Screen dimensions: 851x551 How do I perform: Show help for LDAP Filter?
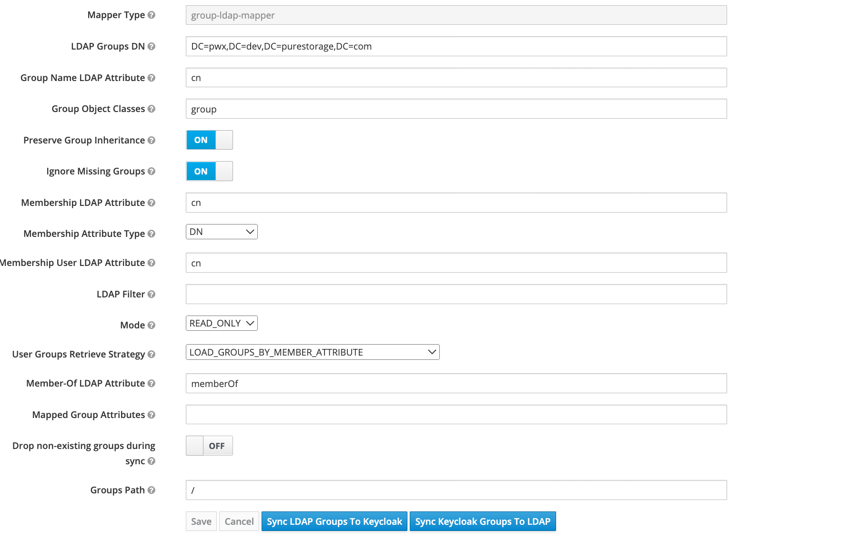click(152, 294)
